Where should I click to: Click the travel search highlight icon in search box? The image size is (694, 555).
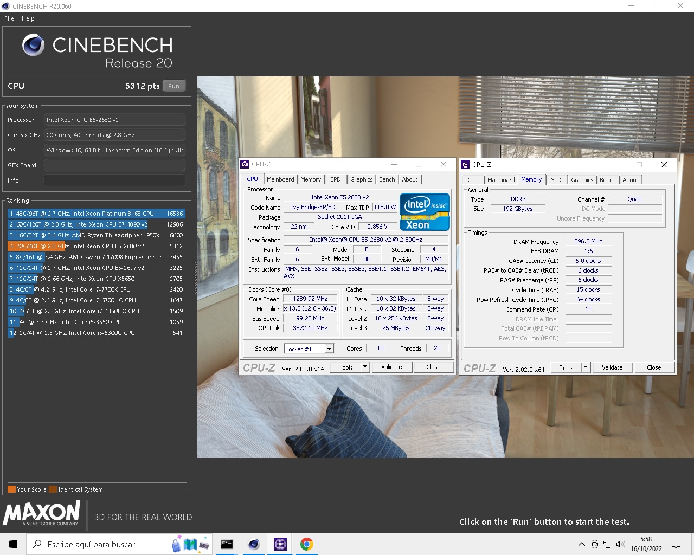190,544
